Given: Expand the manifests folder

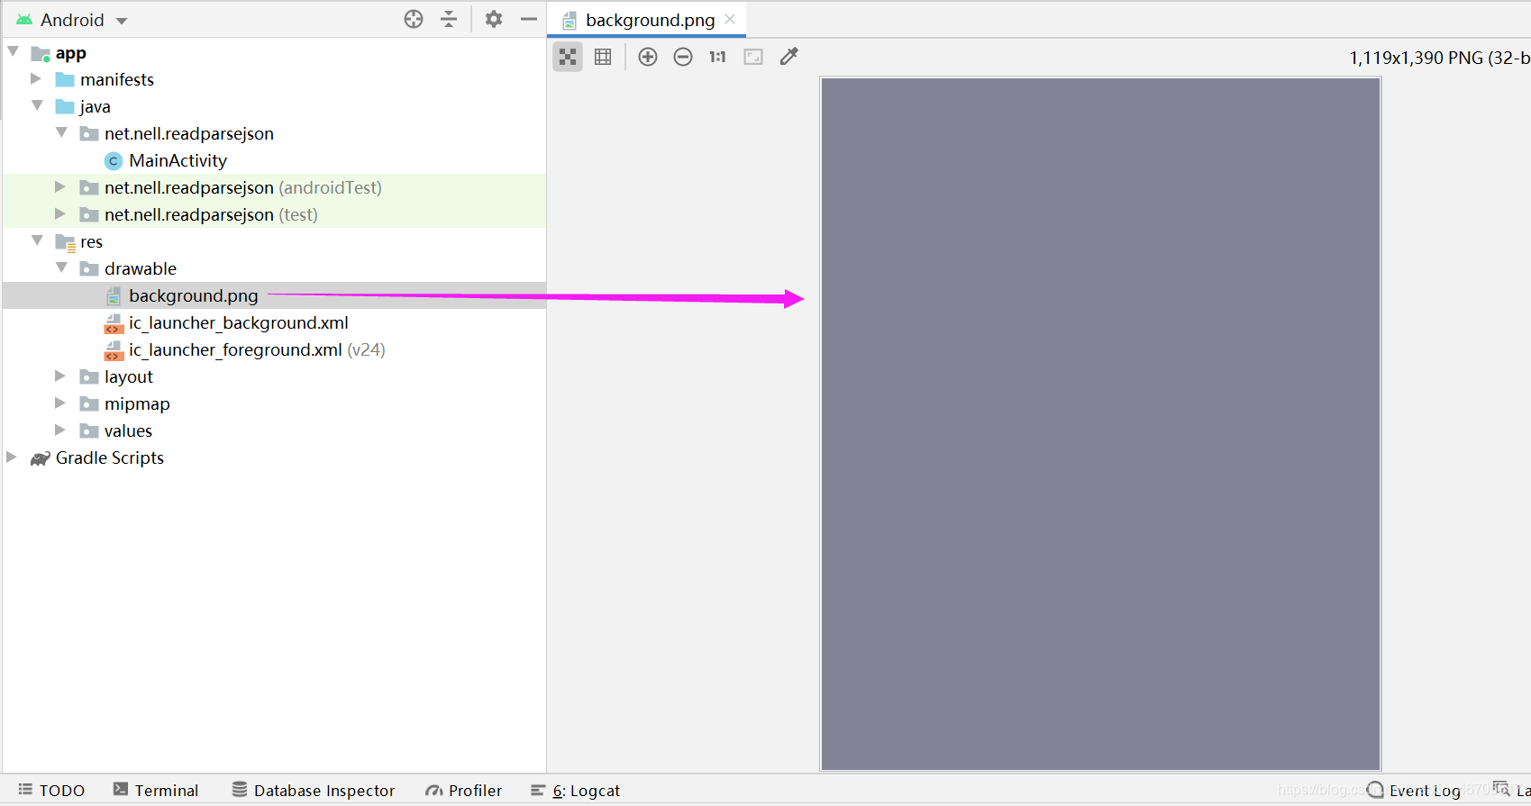Looking at the screenshot, I should pyautogui.click(x=36, y=78).
